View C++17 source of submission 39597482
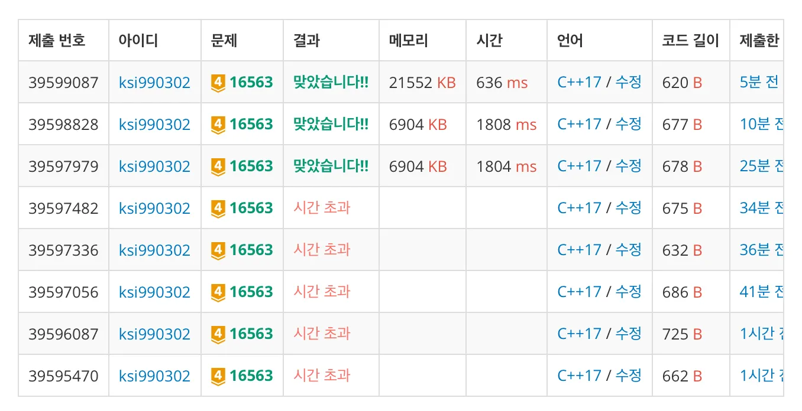Screen dimensions: 802x411 (x=579, y=208)
